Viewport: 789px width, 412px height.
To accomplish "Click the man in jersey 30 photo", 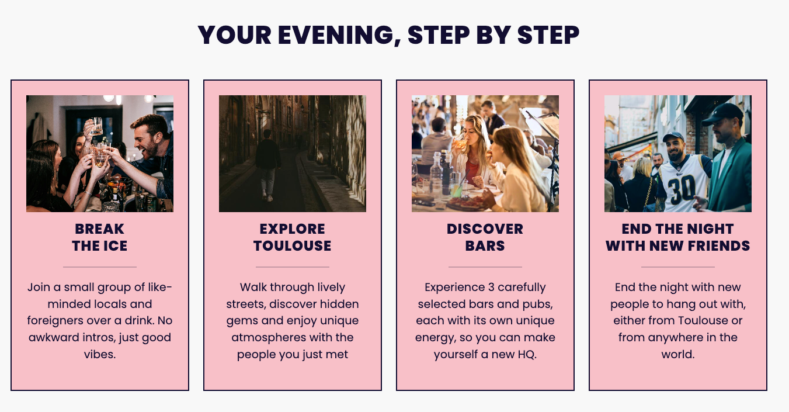I will [x=678, y=154].
